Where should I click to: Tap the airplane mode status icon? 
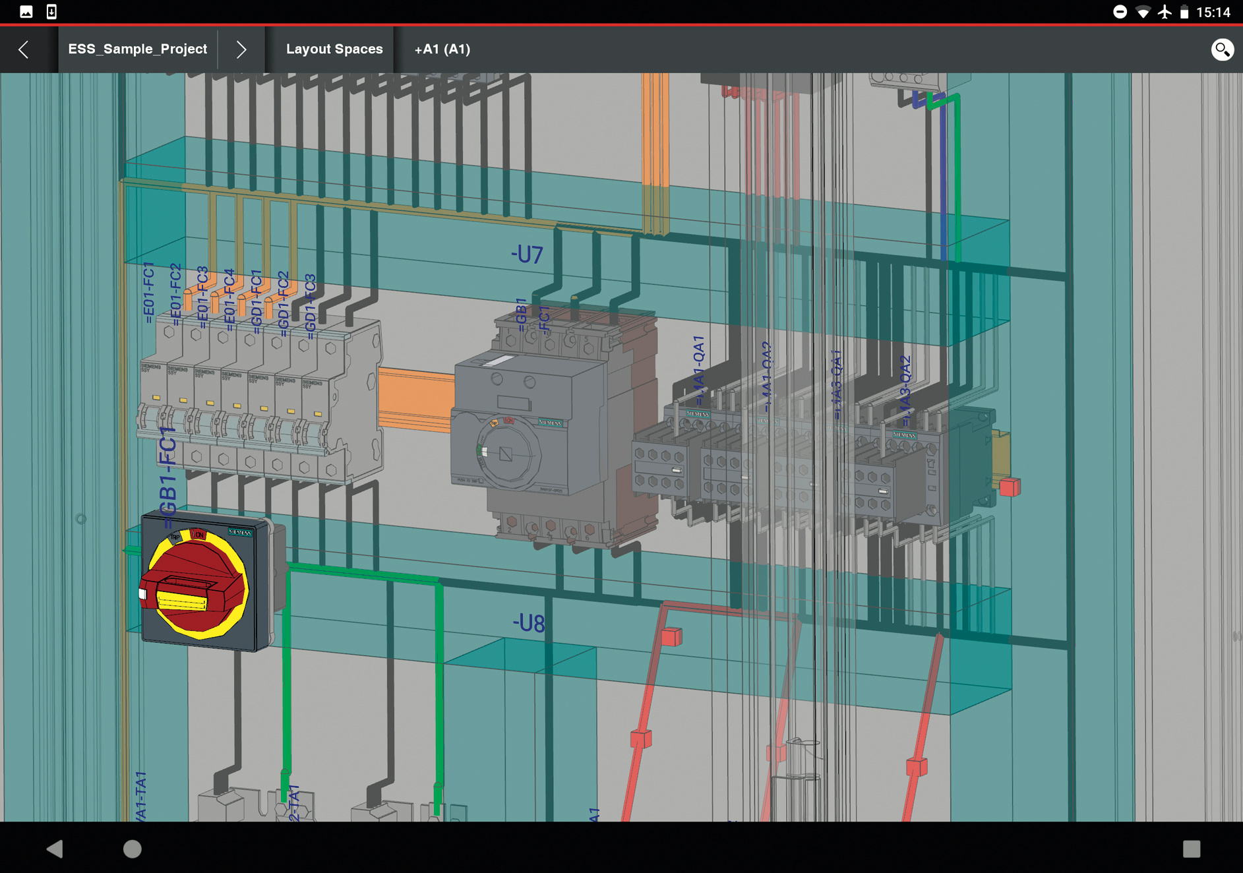1165,12
